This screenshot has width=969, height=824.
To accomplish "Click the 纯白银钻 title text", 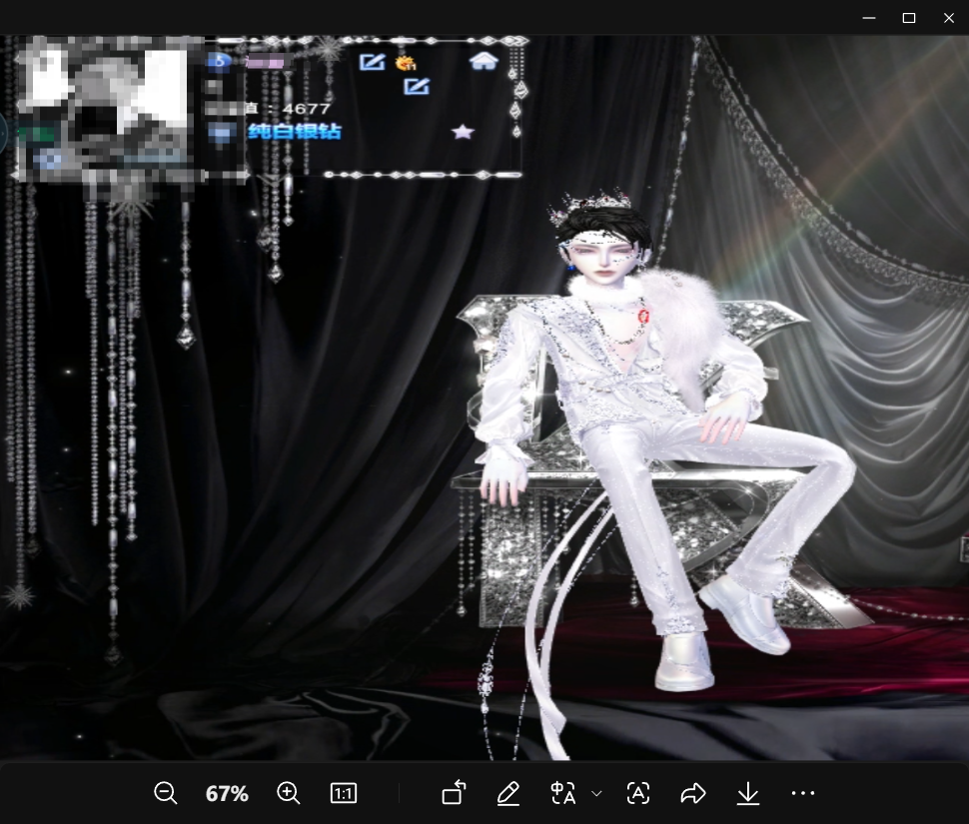I will click(294, 132).
